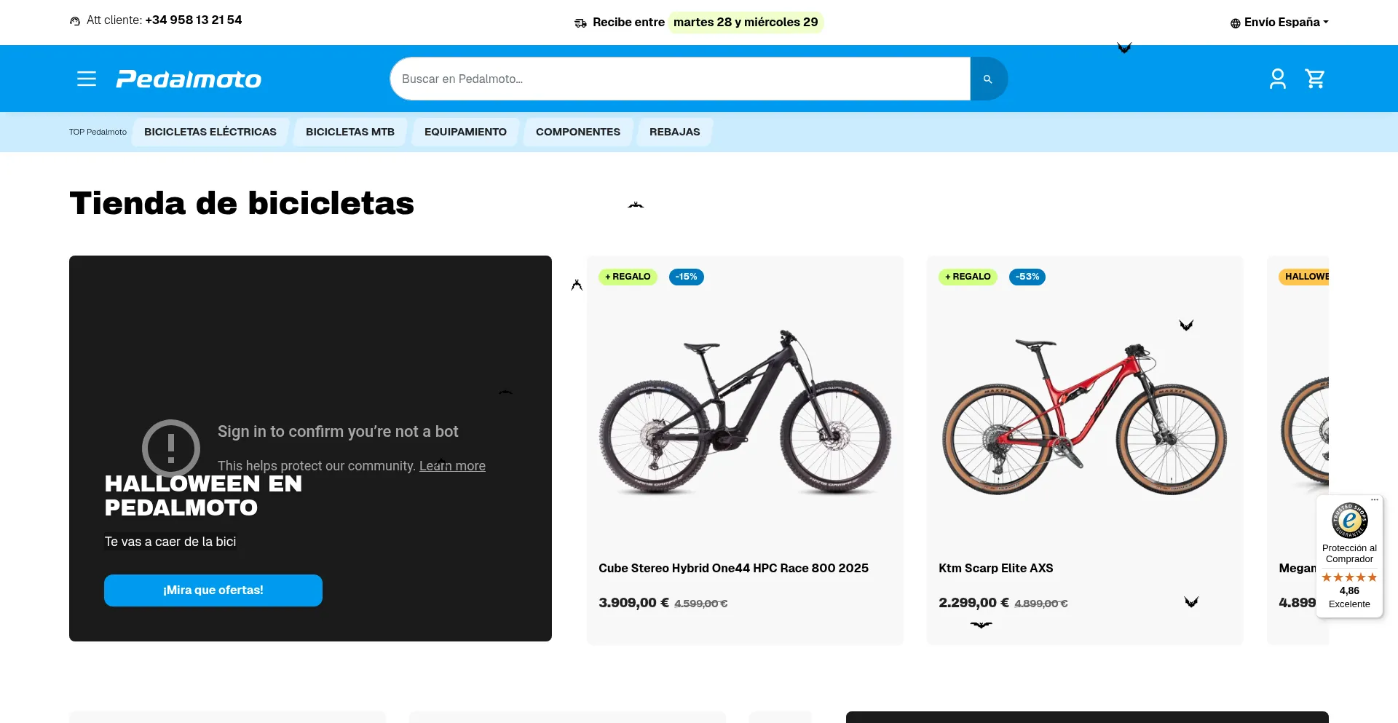Open the Ktm Scarp Elite AXS image
The image size is (1398, 723).
tap(1084, 415)
